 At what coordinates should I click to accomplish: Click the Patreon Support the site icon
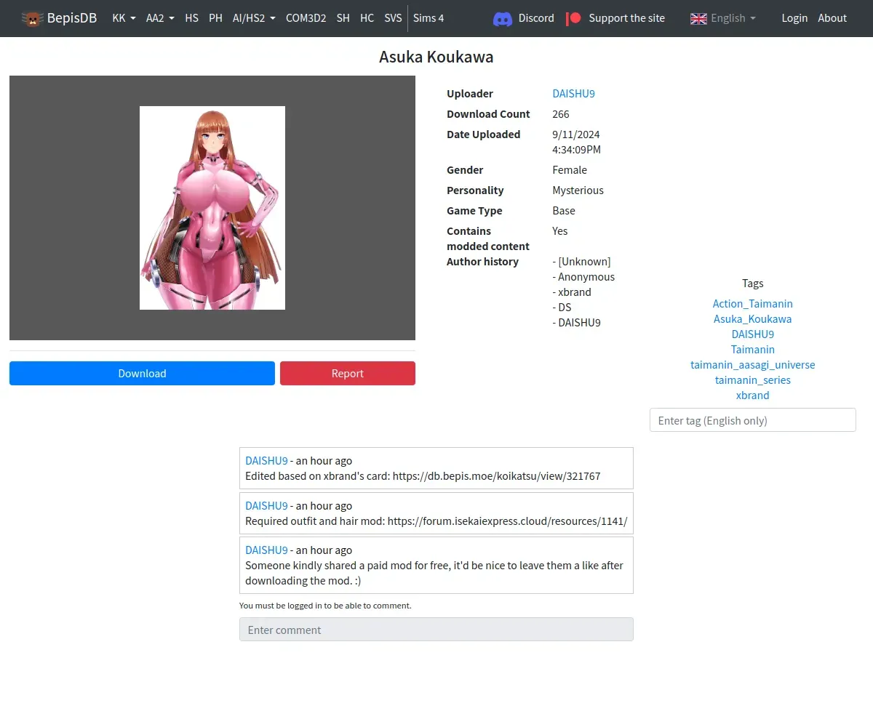[574, 18]
